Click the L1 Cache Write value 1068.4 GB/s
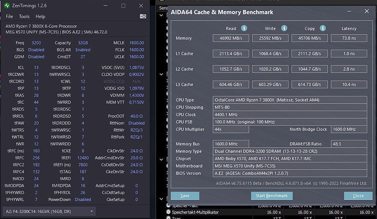377x219 pixels. (270, 53)
